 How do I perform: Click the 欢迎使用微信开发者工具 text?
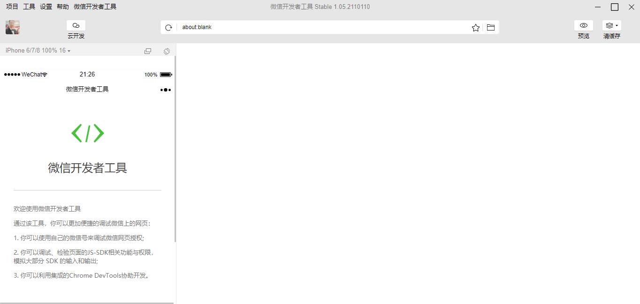coord(47,209)
